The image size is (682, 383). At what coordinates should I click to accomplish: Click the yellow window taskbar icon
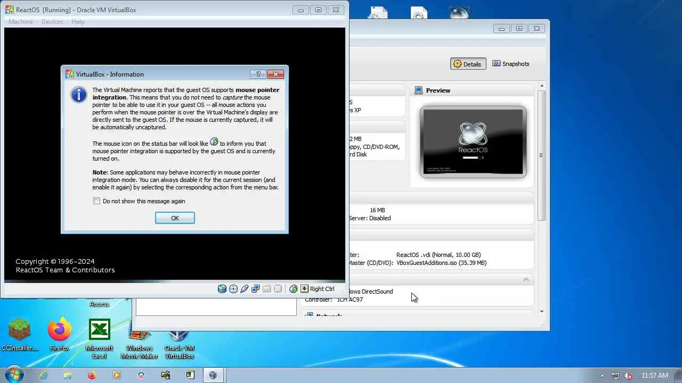point(190,375)
